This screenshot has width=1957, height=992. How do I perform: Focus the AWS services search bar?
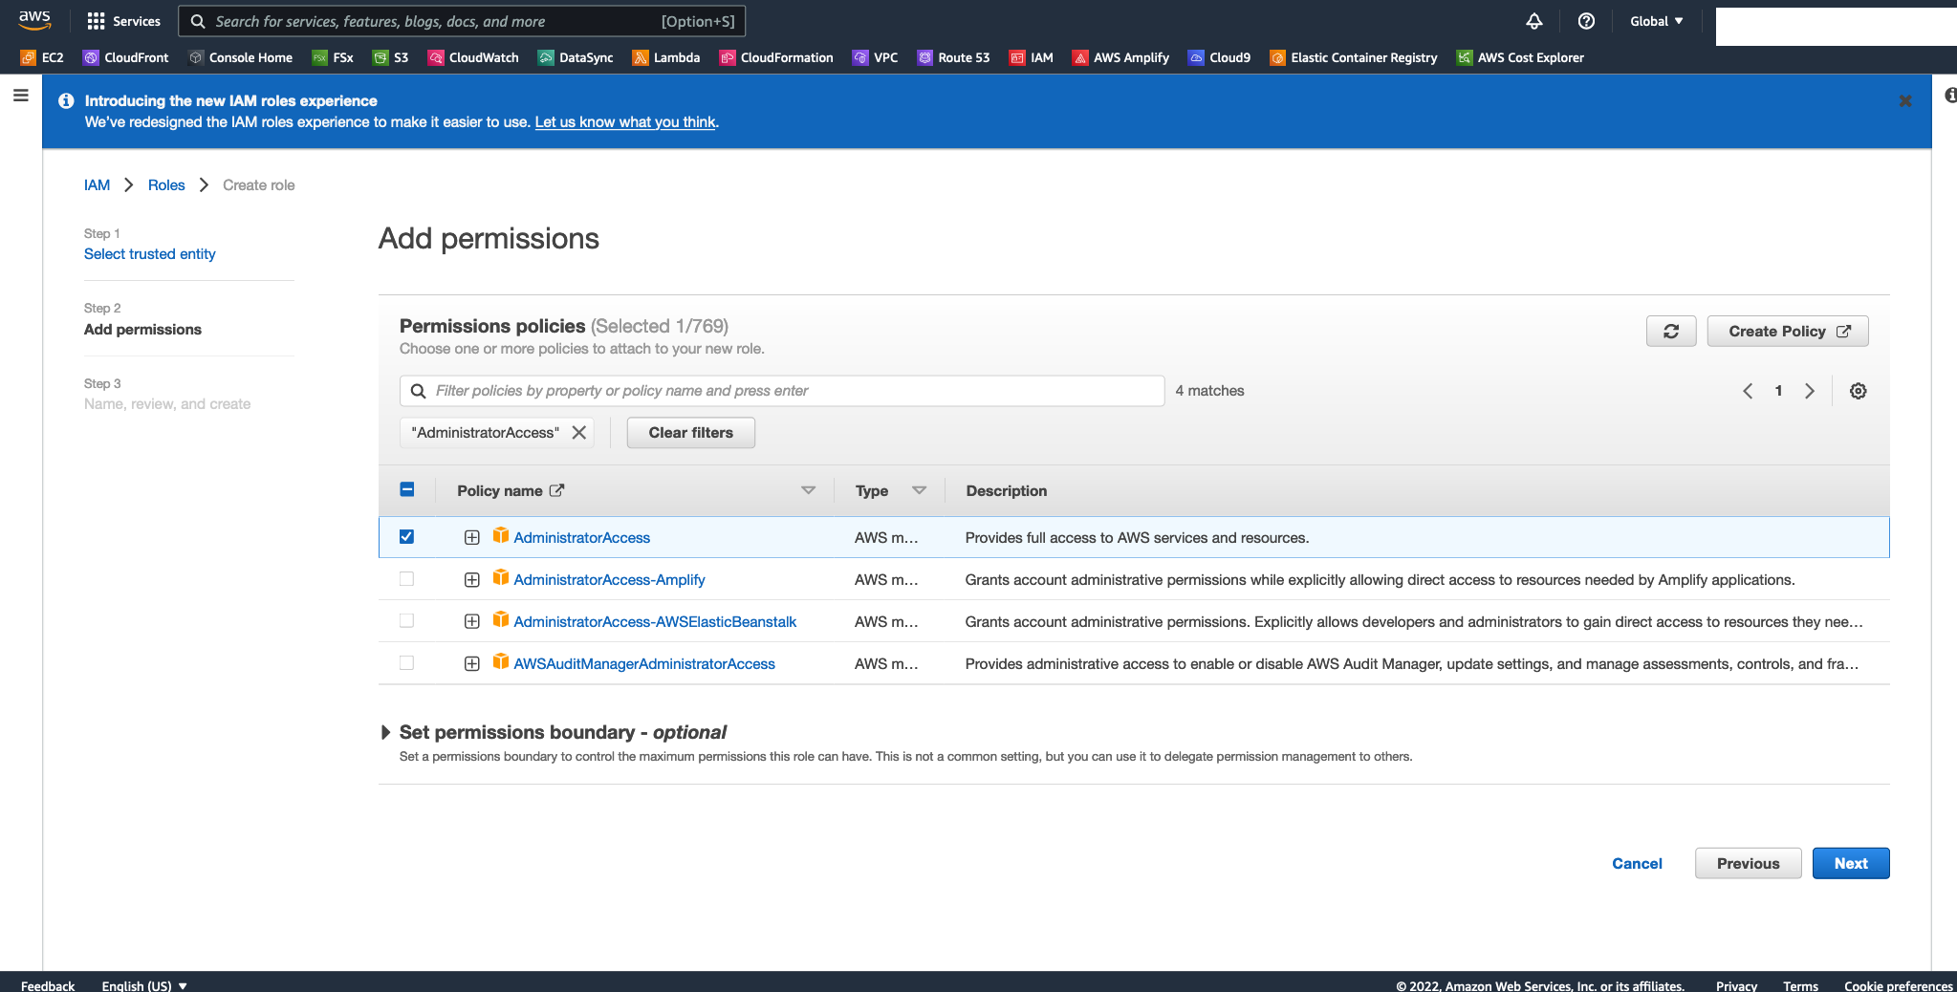coord(462,21)
